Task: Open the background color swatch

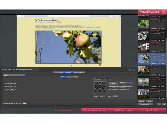Action: (25, 103)
